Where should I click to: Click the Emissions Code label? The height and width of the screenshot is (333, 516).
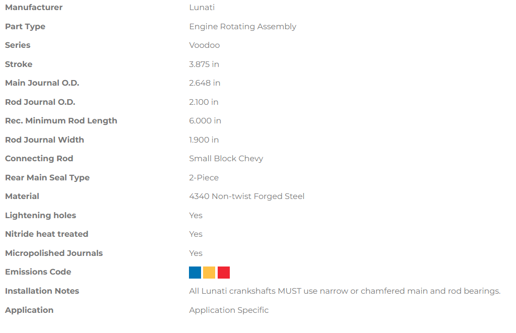tap(38, 272)
